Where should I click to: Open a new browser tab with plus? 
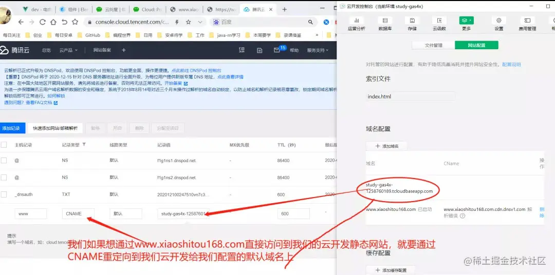point(284,10)
